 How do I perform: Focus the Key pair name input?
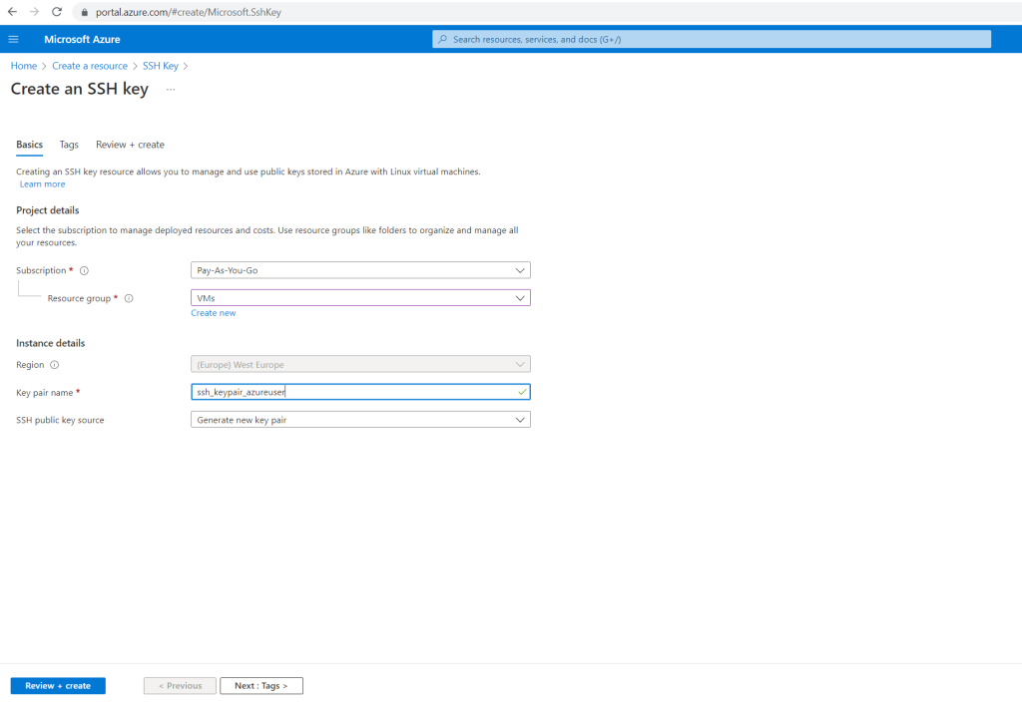coord(360,392)
